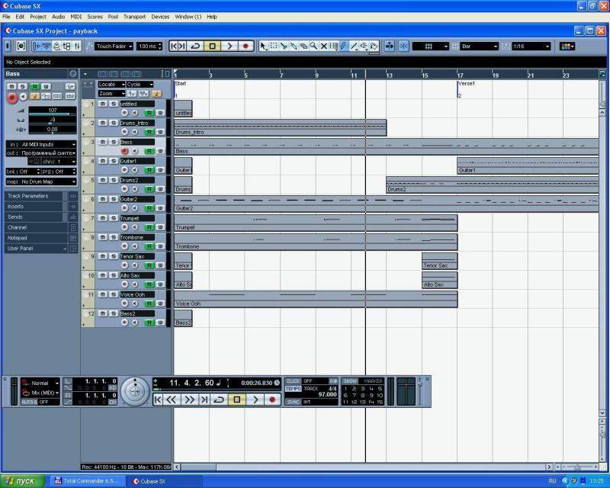Viewport: 610px width, 488px height.
Task: Open the Locate dropdown in marker track
Action: (x=111, y=85)
